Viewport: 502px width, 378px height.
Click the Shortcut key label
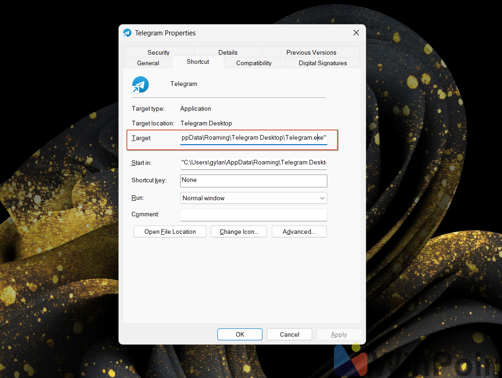pyautogui.click(x=149, y=181)
